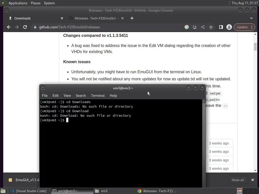This screenshot has height=194, width=259.
Task: Click 'bash: cd: Download: No such file' line
Action: coord(85,115)
